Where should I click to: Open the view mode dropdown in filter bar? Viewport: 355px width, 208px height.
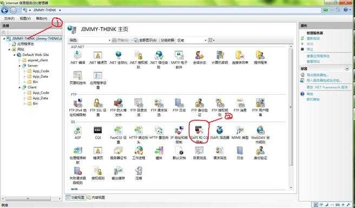pos(211,40)
